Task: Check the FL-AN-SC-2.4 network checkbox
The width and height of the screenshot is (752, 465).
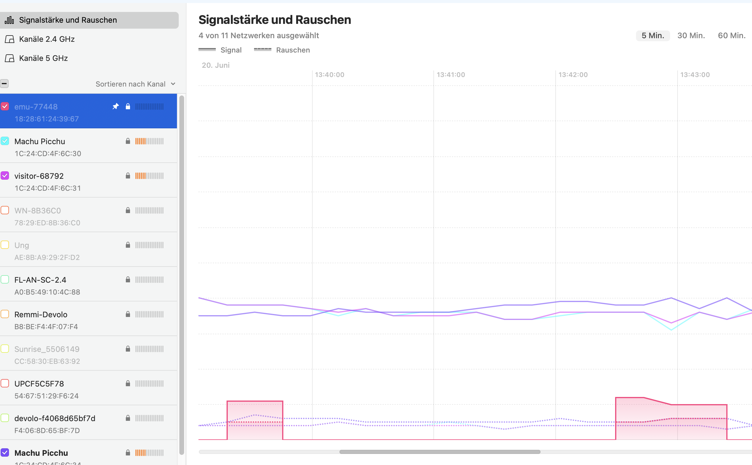Action: pyautogui.click(x=5, y=280)
